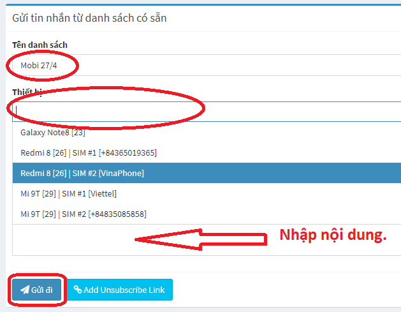Click the Tên danh sách label
401x312 pixels.
(x=40, y=45)
